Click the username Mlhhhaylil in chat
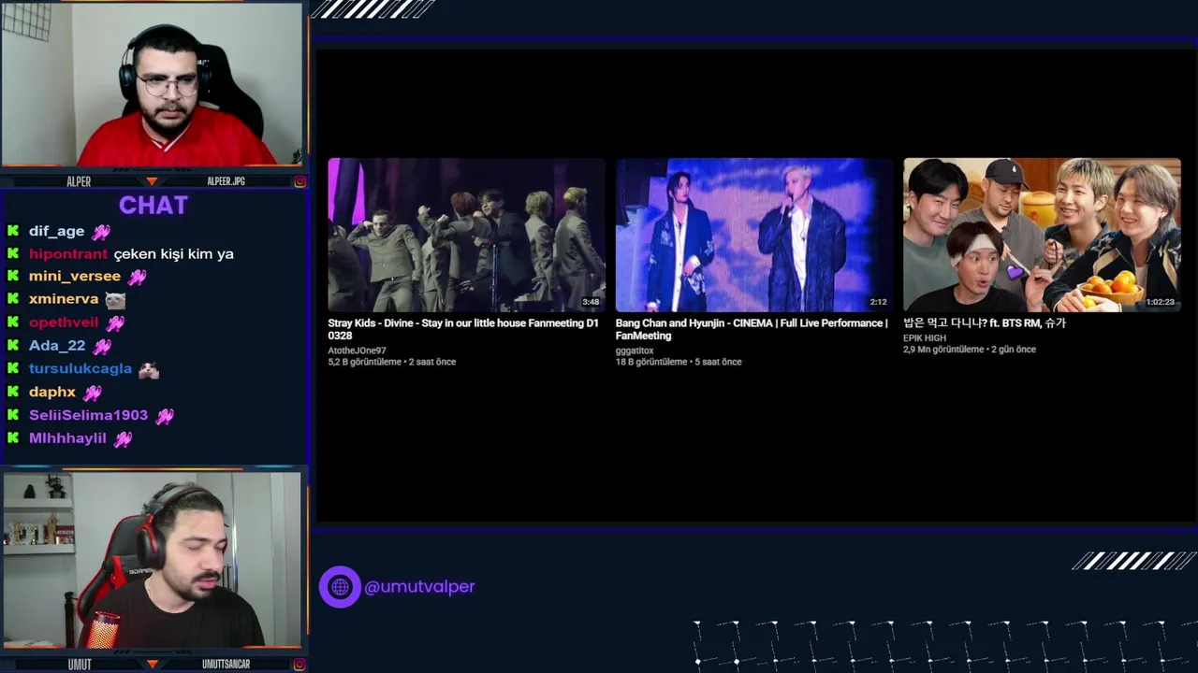 pyautogui.click(x=67, y=437)
